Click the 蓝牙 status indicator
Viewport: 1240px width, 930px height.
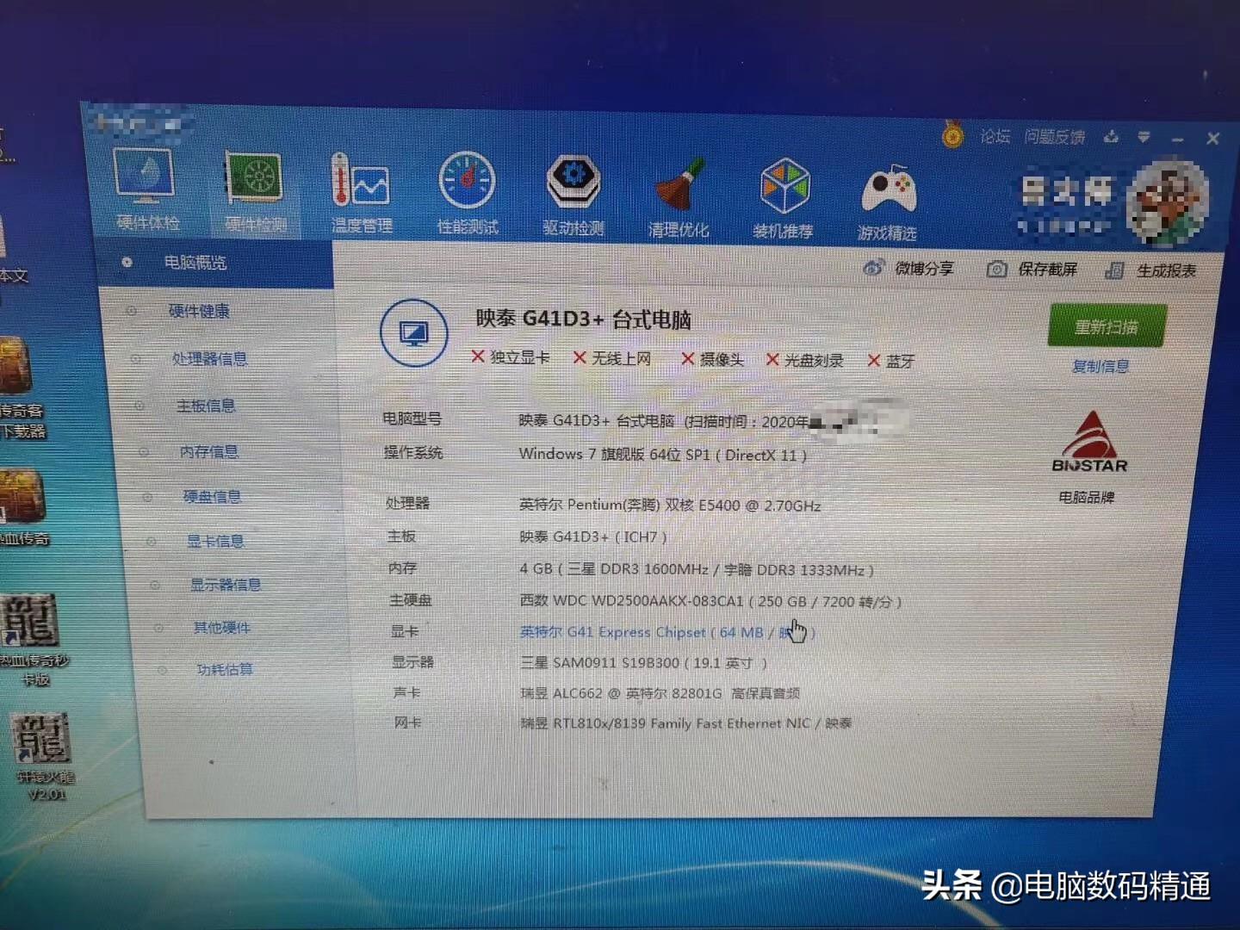click(891, 361)
